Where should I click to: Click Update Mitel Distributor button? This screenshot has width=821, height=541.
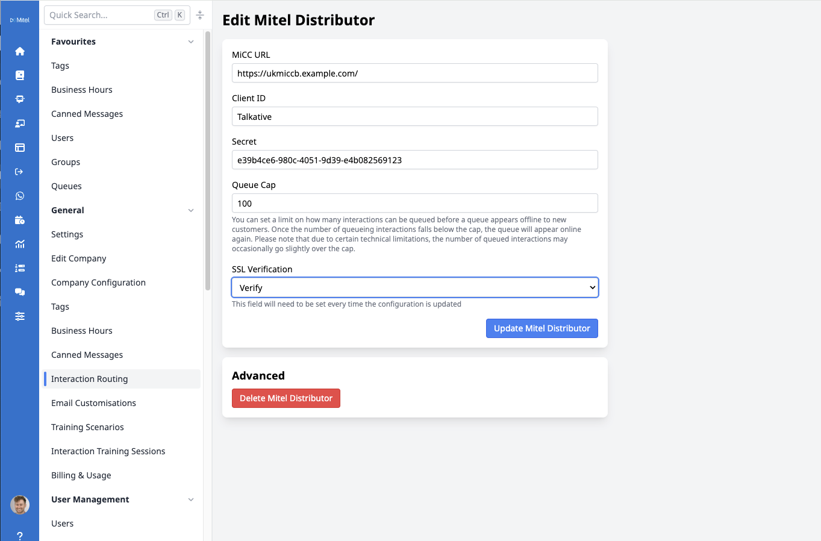[x=542, y=328]
